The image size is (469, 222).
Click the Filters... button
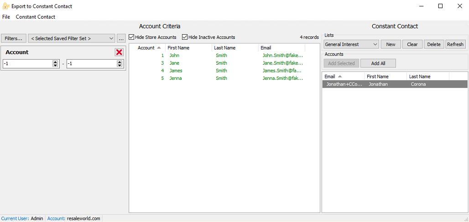(14, 38)
